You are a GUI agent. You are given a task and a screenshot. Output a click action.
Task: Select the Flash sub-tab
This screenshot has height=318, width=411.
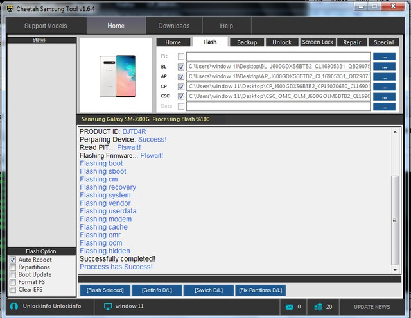(210, 42)
